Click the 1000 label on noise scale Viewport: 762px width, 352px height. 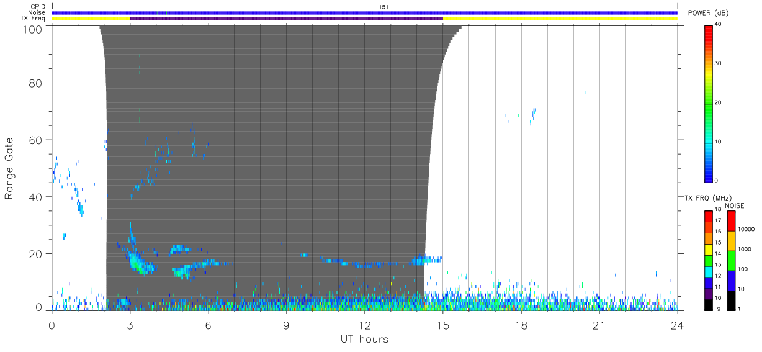pos(744,248)
